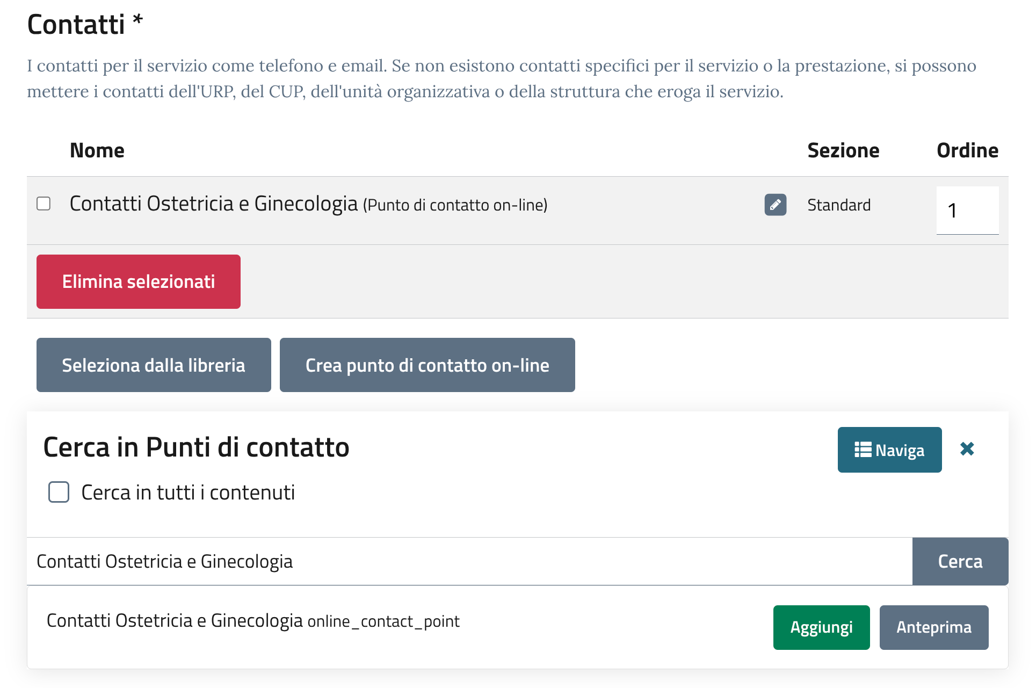Click the Naviga list icon
Viewport: 1036px width, 688px height.
point(863,450)
